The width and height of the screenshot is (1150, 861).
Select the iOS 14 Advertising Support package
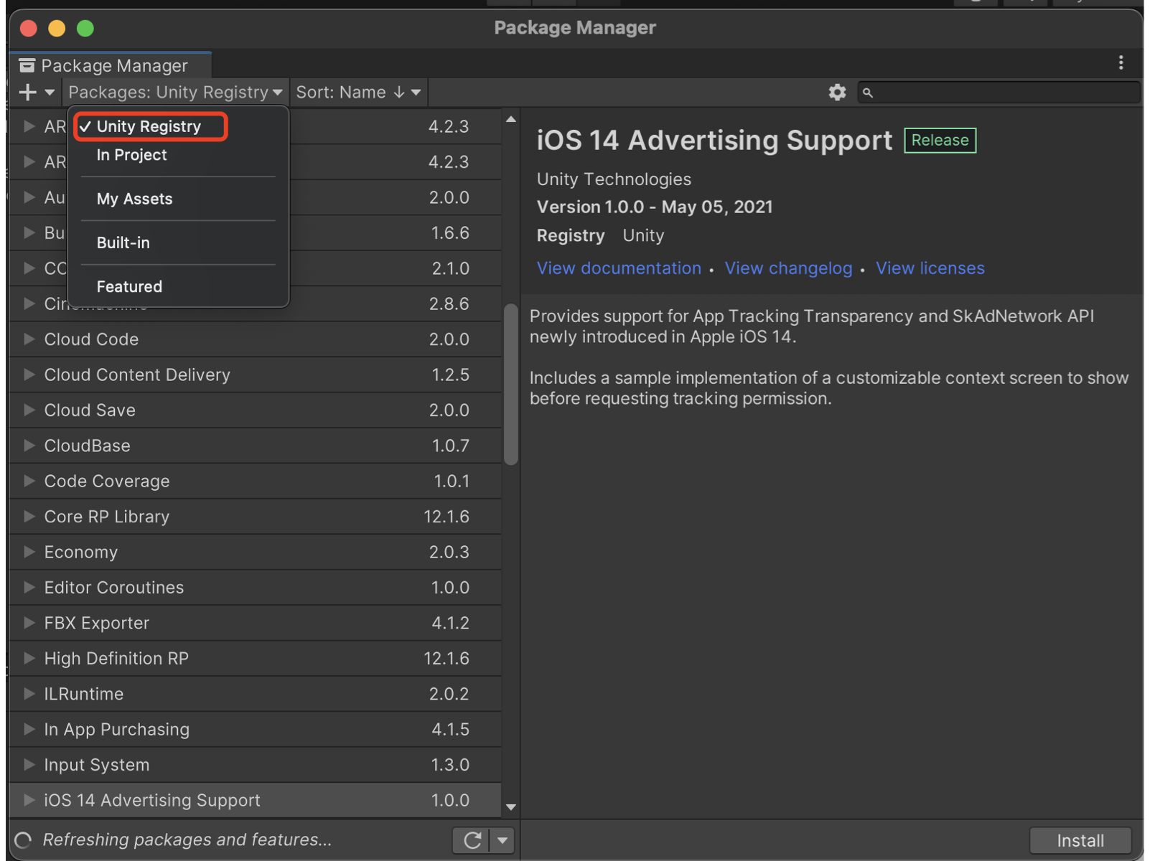(x=256, y=800)
